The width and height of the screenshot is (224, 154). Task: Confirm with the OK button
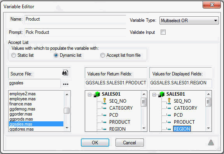[95, 143]
